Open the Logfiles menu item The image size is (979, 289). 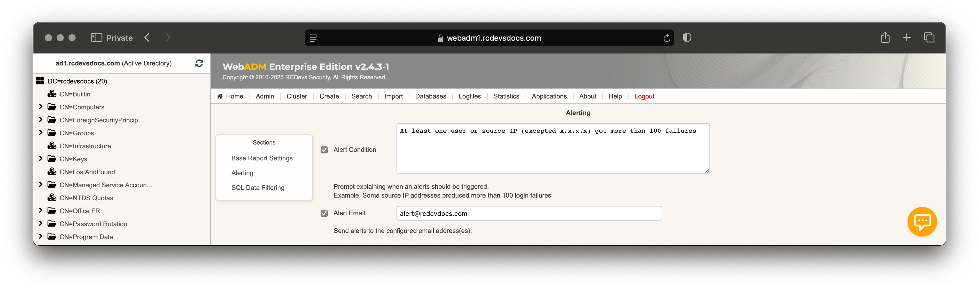pos(470,96)
